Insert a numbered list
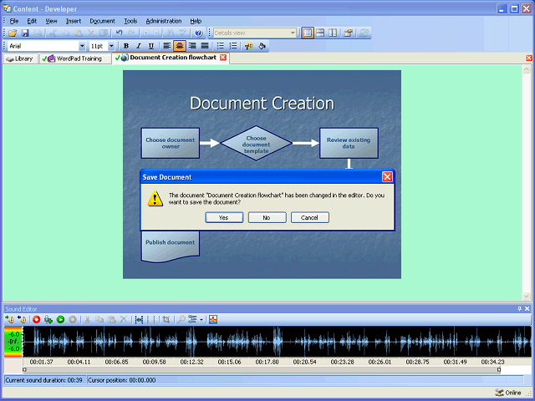The image size is (535, 401). click(233, 46)
